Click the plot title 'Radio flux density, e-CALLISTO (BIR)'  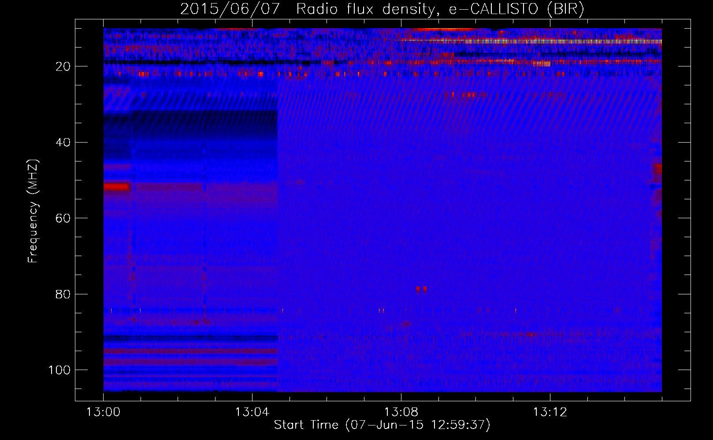440,9
